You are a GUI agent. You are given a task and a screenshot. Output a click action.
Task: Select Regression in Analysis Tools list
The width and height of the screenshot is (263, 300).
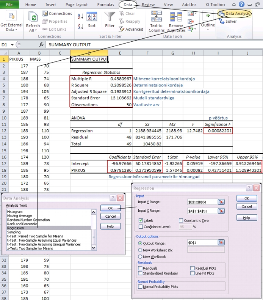tap(49, 228)
